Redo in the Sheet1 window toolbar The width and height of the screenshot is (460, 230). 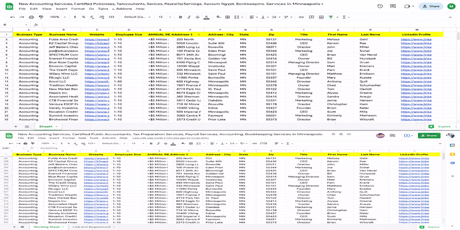point(22,17)
